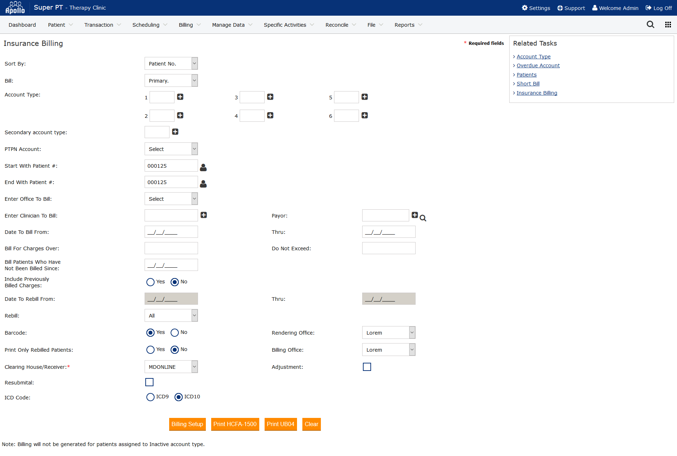Click plus icon next to Secondary account type
677x456 pixels.
[175, 132]
